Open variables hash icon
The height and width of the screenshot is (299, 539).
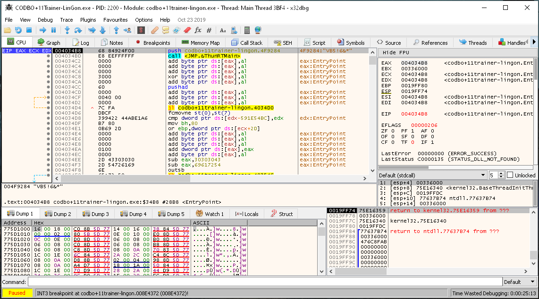coord(209,30)
